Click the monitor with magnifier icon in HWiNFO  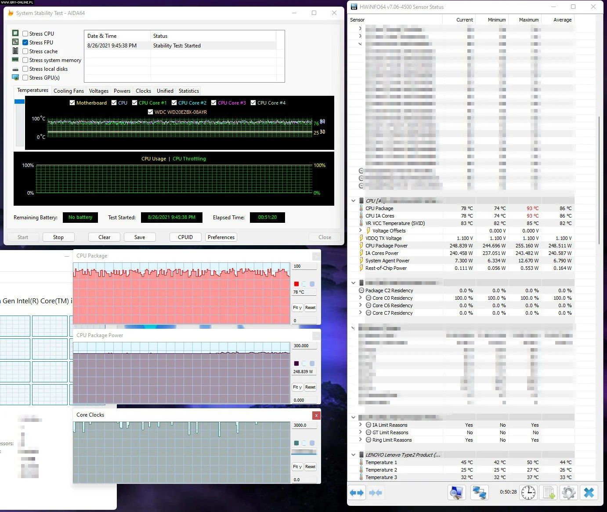coord(456,492)
